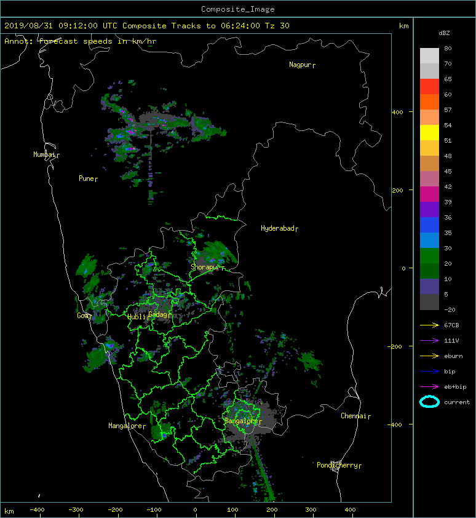Click the purple 39 dBZ color swatch
Image resolution: width=476 pixels, height=518 pixels.
tap(429, 209)
